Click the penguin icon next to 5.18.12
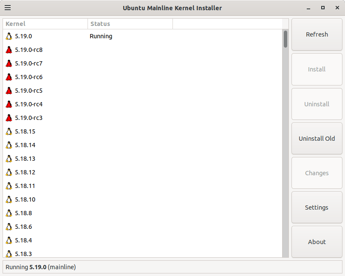The image size is (345, 276). [x=8, y=172]
